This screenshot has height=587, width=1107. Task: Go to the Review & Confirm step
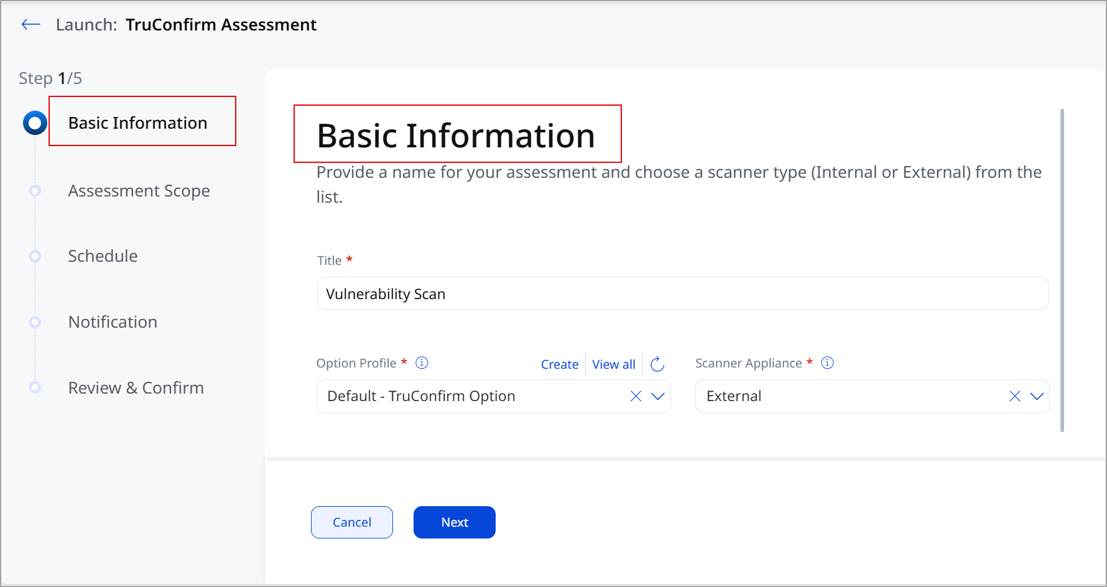136,388
